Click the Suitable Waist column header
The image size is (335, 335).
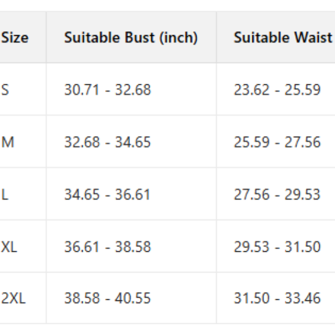tap(283, 38)
